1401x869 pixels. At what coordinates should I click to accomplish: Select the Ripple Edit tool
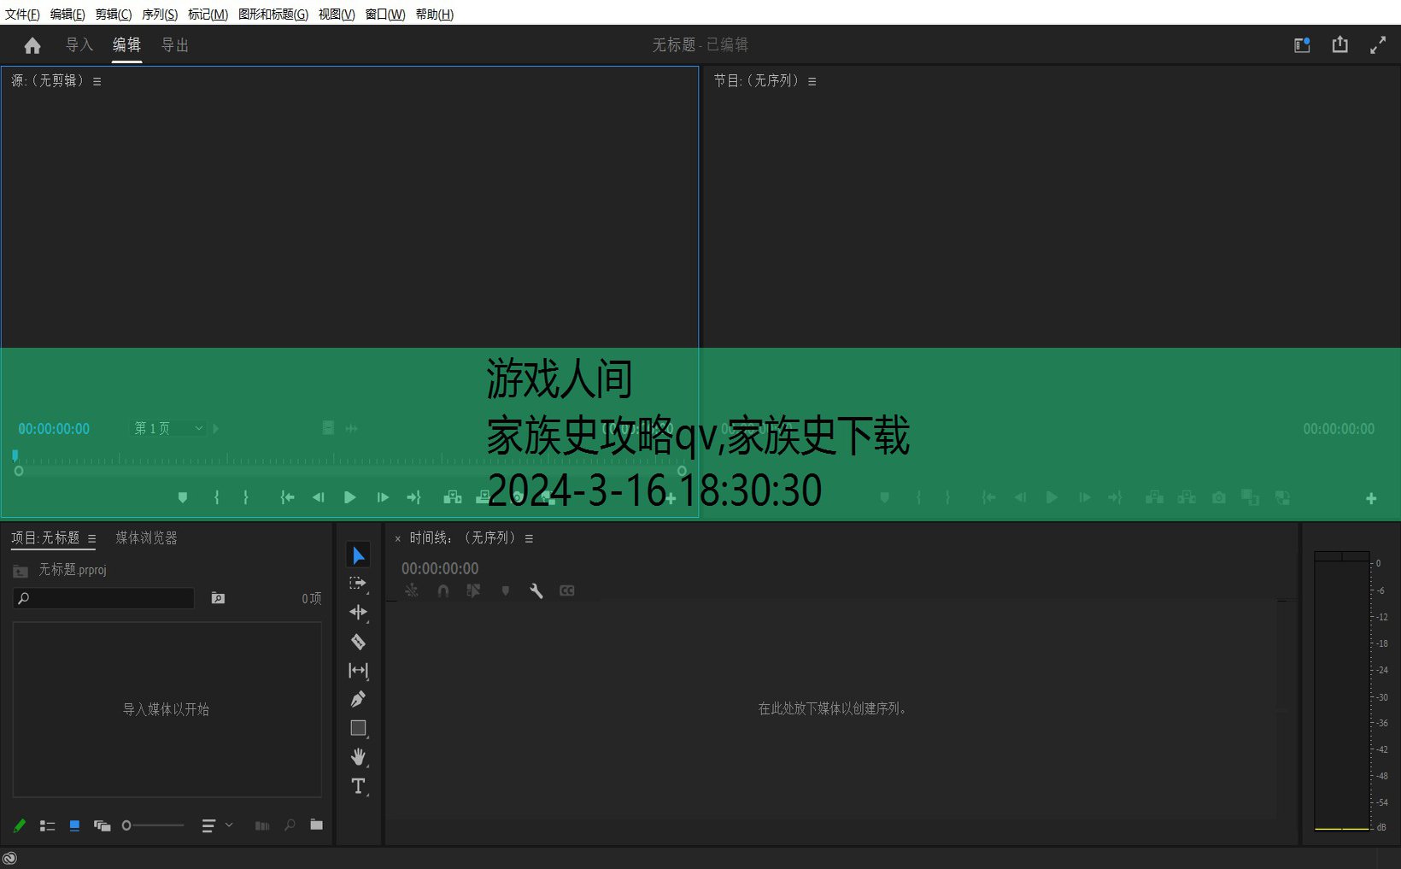[x=358, y=612]
